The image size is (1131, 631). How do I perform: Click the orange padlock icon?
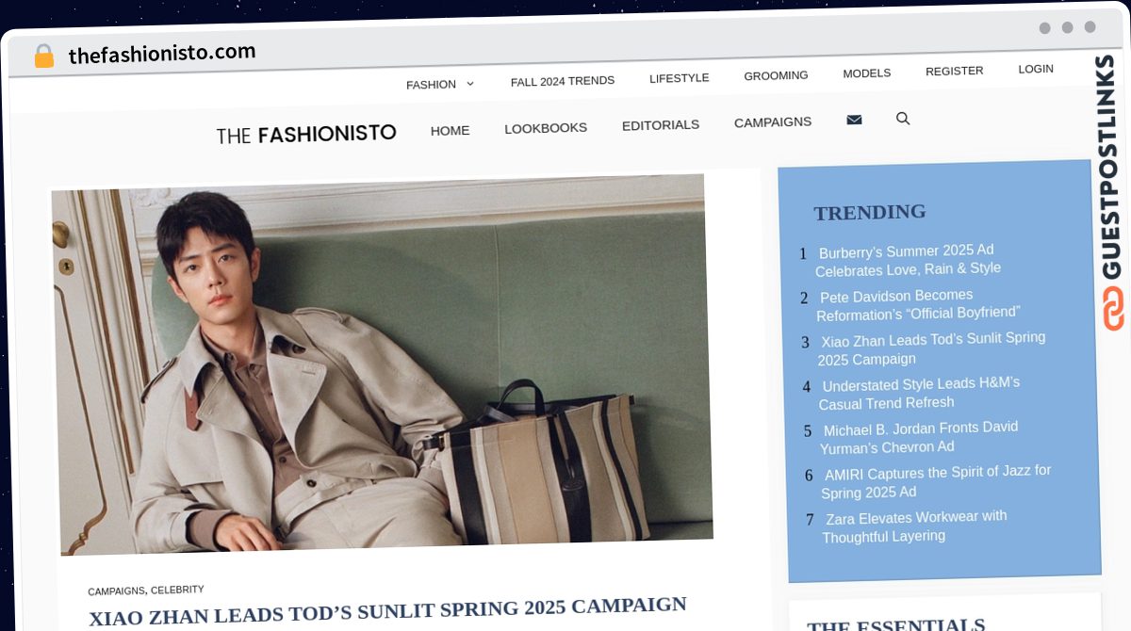43,57
